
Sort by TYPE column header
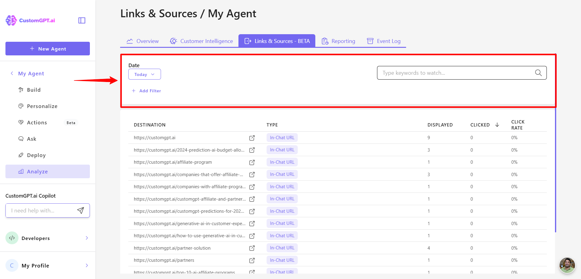pyautogui.click(x=272, y=125)
